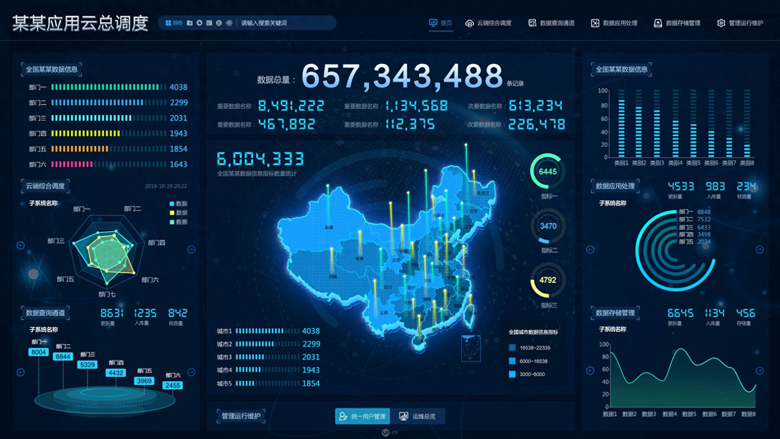Click the document folder search filter icon
This screenshot has height=439, width=780.
(189, 23)
